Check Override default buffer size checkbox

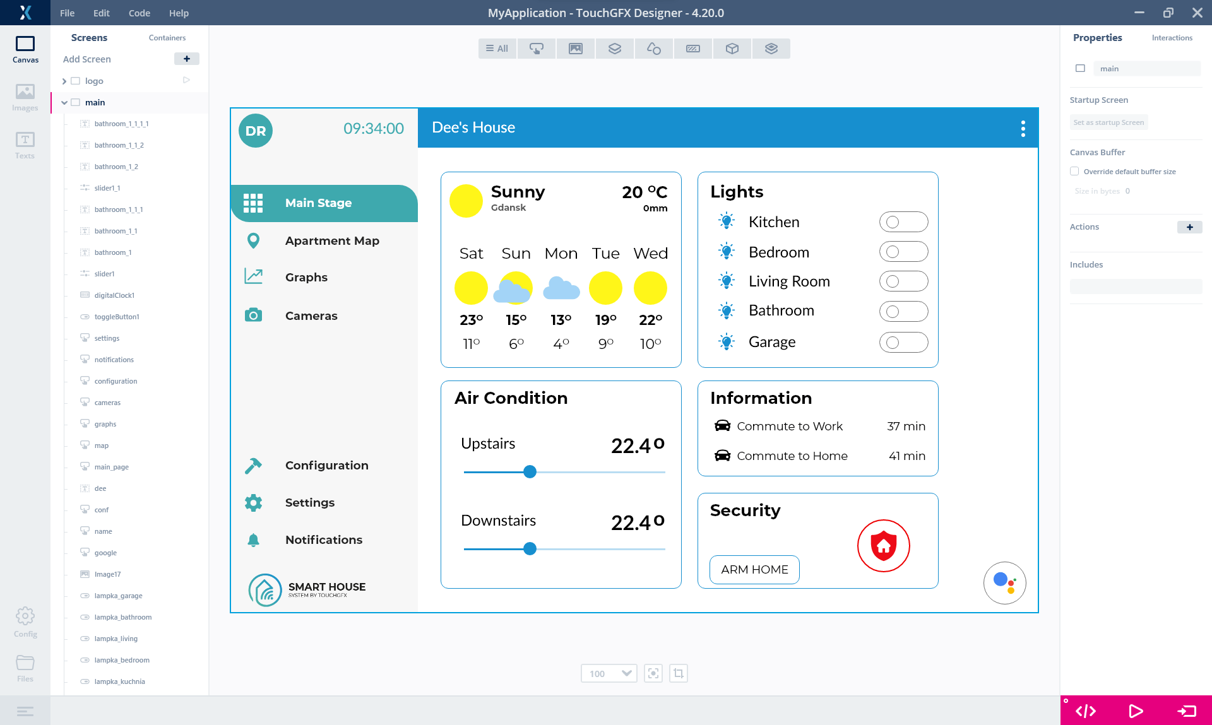1074,171
